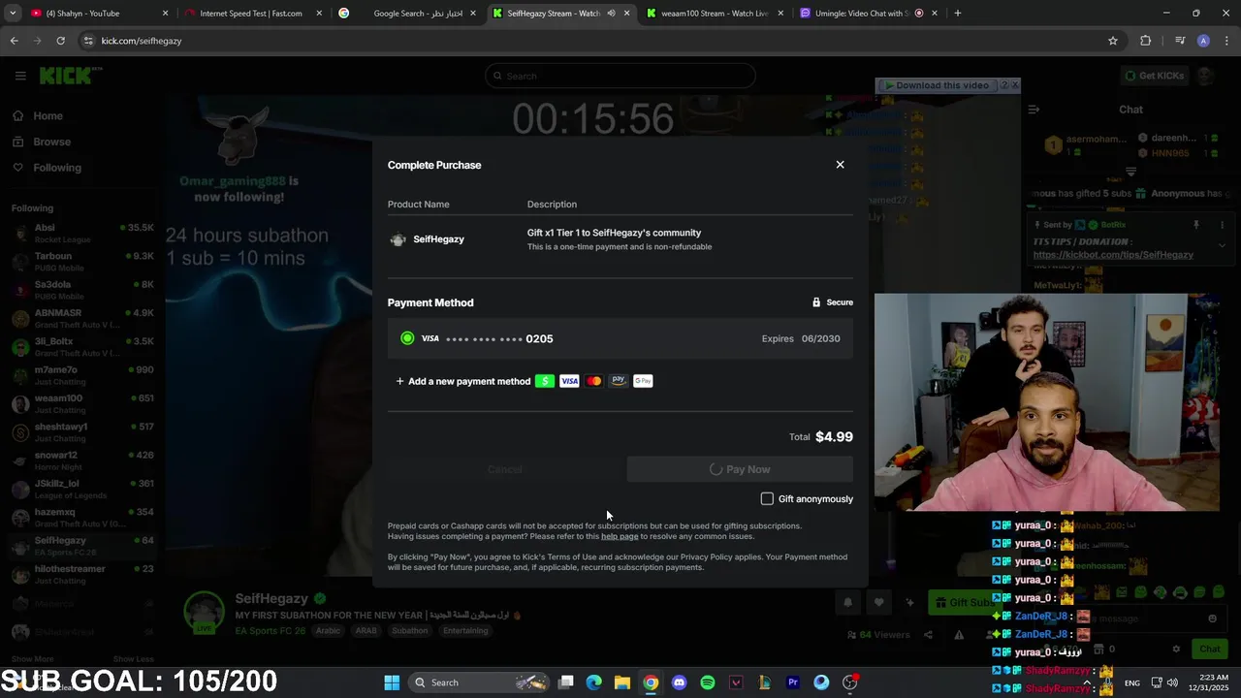Open pinned message three-dot options
The image size is (1241, 698).
pos(1222,225)
